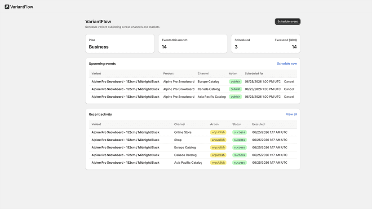Click scheduled date in Europe Catalog upcoming row
Viewport: 372px width, 209px height.
(x=263, y=82)
